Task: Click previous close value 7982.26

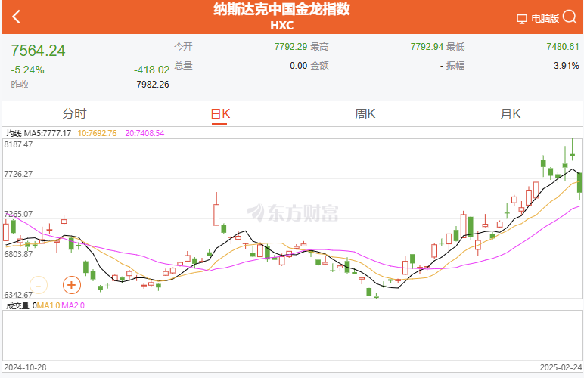Action: pyautogui.click(x=153, y=85)
